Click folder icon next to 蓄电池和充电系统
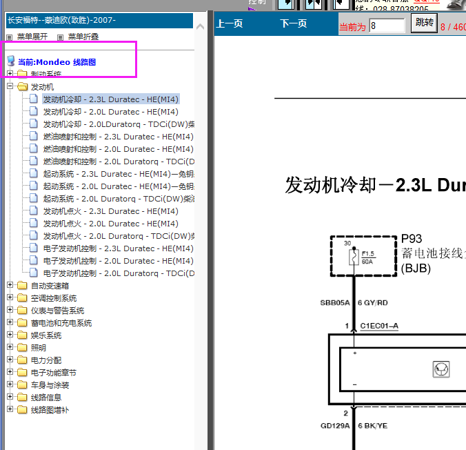Screen dimensions: 466x450 (22, 322)
